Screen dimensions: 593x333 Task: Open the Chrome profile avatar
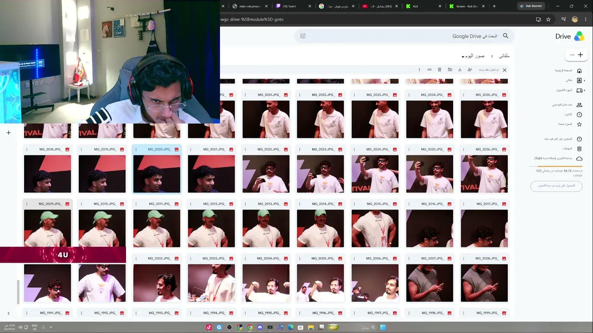[575, 19]
